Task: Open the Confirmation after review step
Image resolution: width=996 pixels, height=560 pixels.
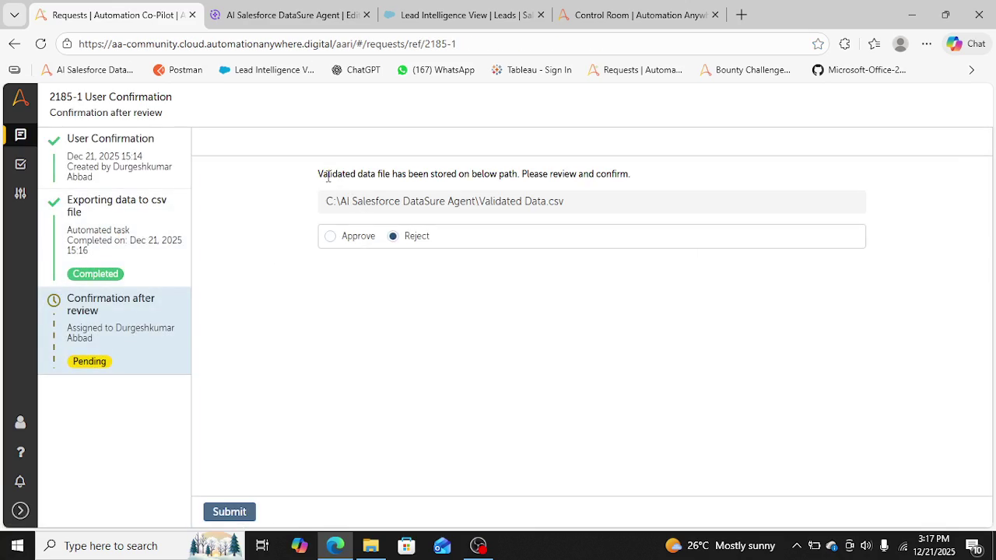Action: coord(114,331)
